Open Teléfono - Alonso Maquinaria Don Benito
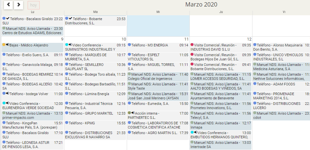This screenshot has height=150, width=310. pos(281,47)
